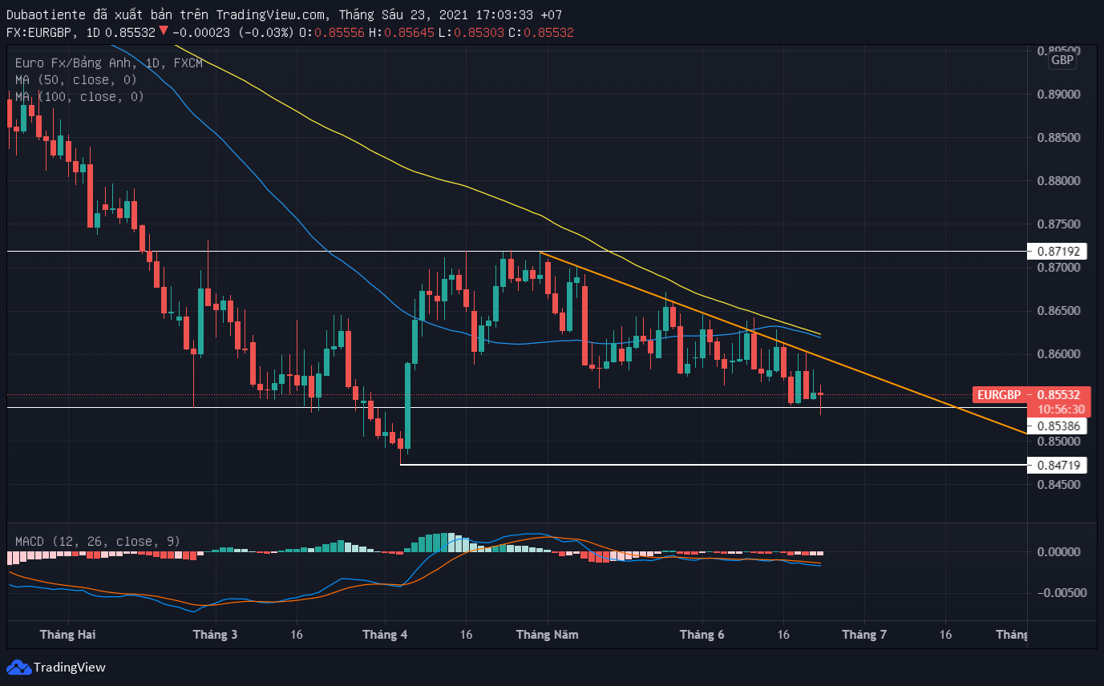
Task: Click the FX:EURGBP ticker in the header
Action: (39, 32)
